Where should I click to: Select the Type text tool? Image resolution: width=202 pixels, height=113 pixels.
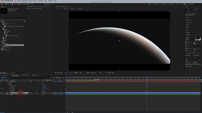pos(21,4)
